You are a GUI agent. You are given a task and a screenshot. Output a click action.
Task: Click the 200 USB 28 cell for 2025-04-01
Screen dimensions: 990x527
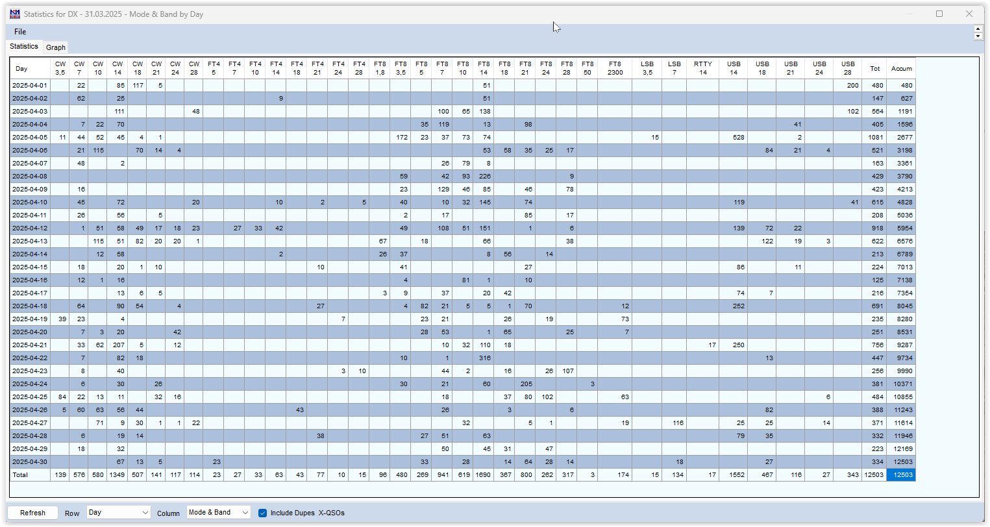tap(848, 86)
